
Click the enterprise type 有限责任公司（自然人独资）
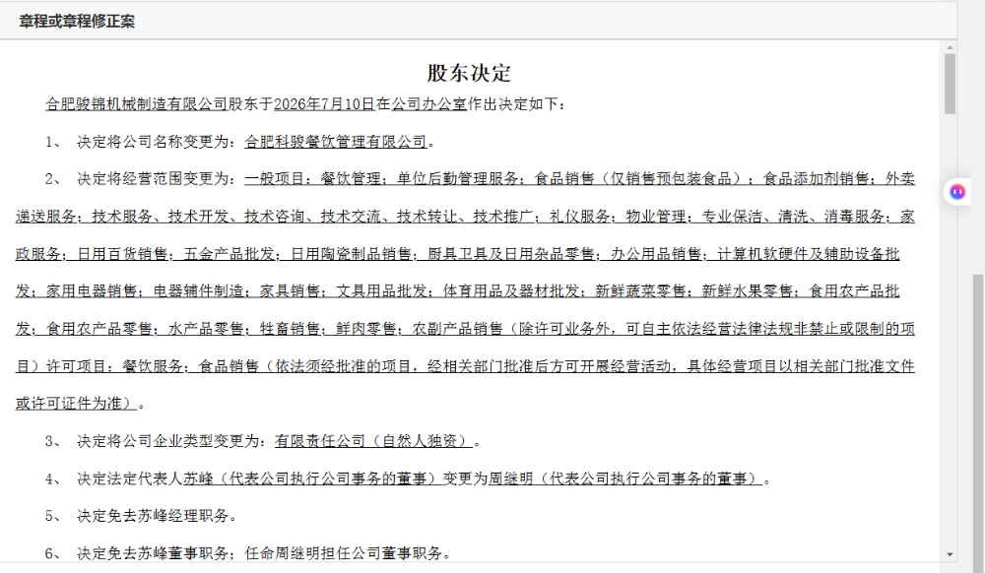click(x=373, y=441)
